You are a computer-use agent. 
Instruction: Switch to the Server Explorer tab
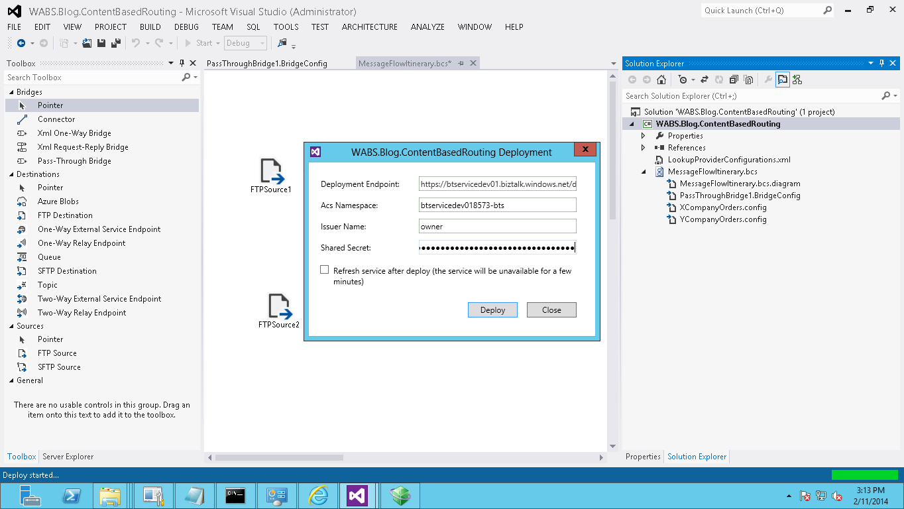click(x=68, y=457)
